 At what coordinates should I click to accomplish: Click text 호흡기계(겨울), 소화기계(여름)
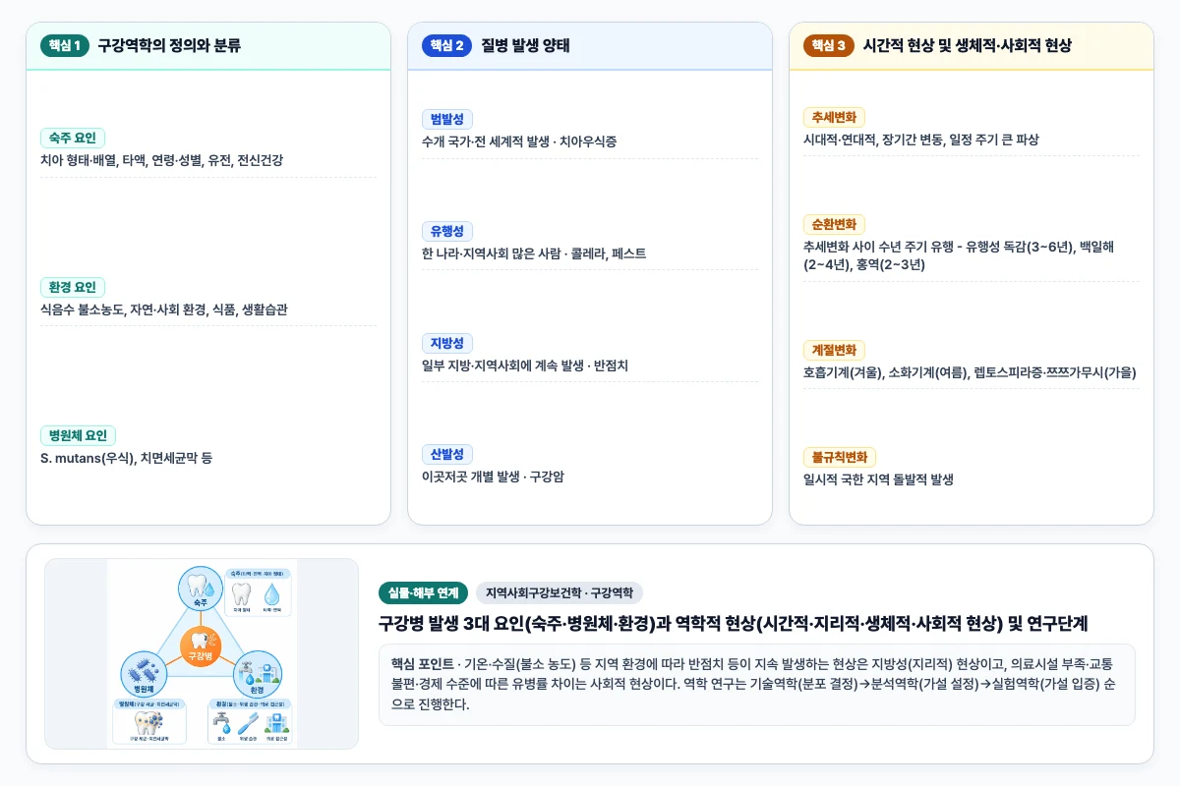click(x=885, y=372)
